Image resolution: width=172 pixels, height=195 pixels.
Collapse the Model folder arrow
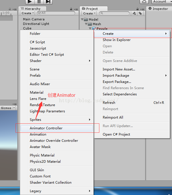[82, 20]
